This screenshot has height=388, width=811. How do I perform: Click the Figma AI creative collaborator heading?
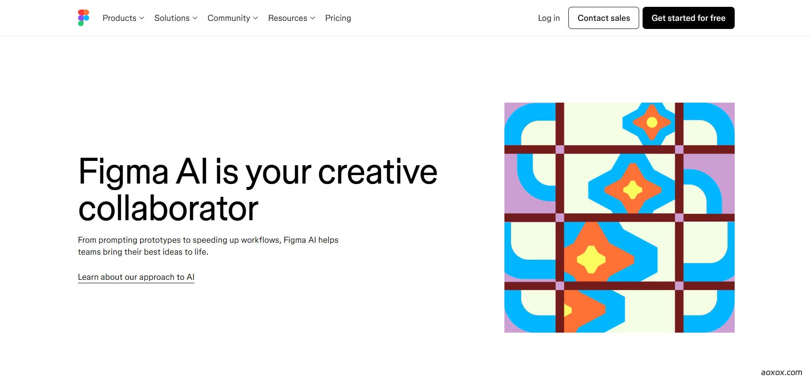pos(258,190)
